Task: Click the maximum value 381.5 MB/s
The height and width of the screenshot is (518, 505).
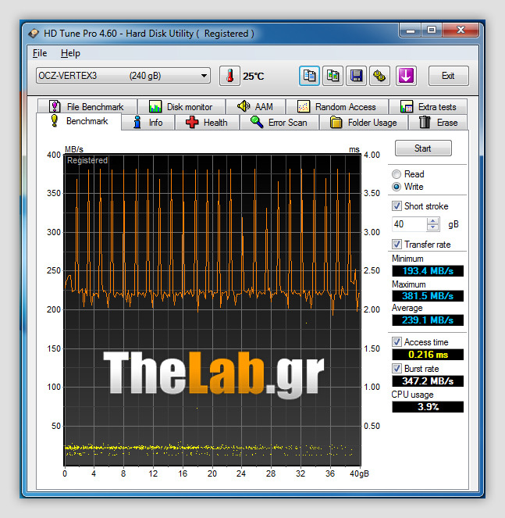Action: click(428, 295)
